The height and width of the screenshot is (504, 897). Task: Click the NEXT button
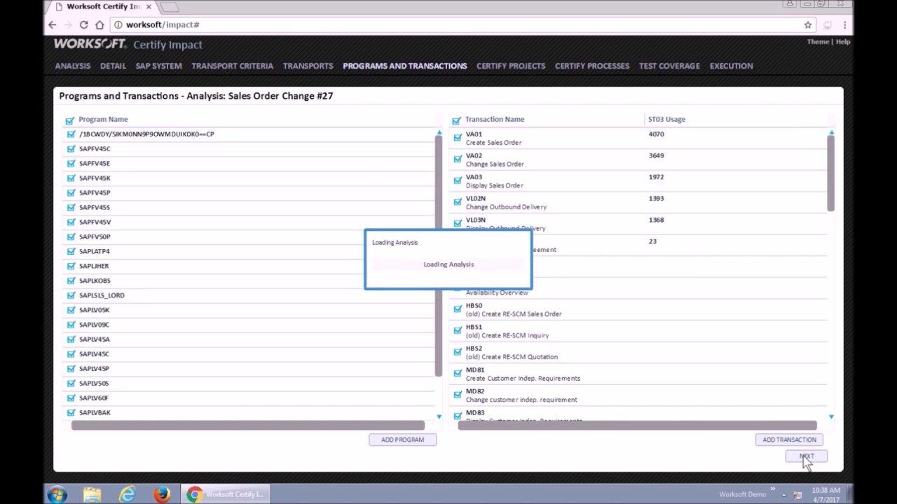click(807, 456)
